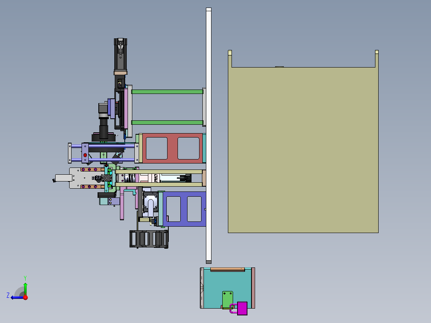This screenshot has width=431, height=323.
Task: Select the black cable drag chain
Action: [149, 239]
